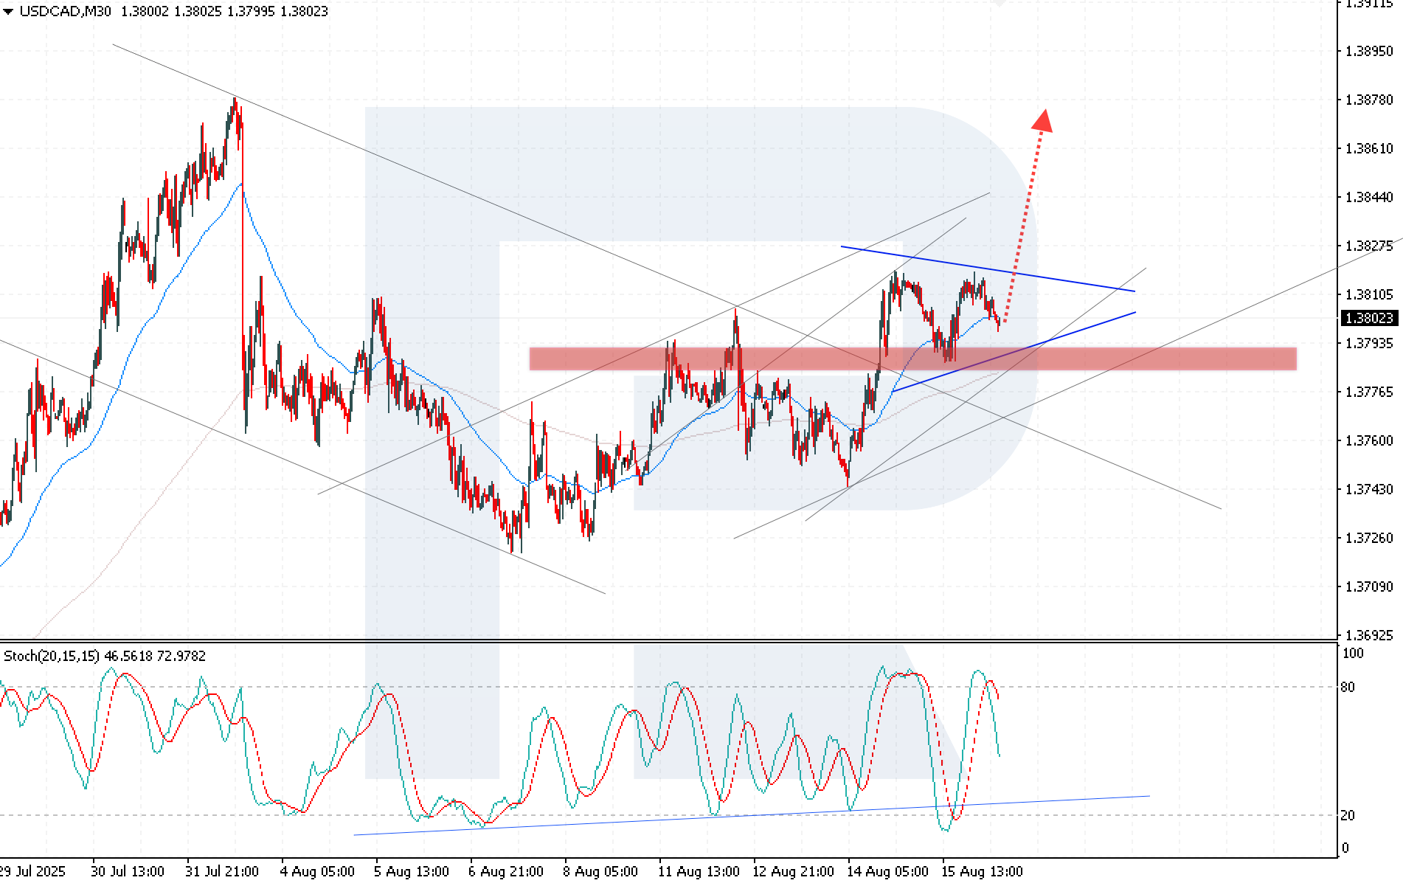Screen dimensions: 1403x886
Task: Click the Stochastic 20 level label
Action: [1348, 815]
